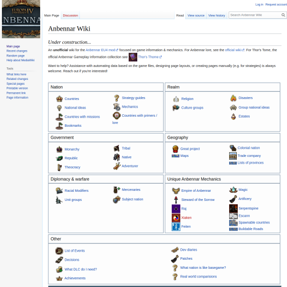Click the flame icon beside Disasters

point(233,98)
